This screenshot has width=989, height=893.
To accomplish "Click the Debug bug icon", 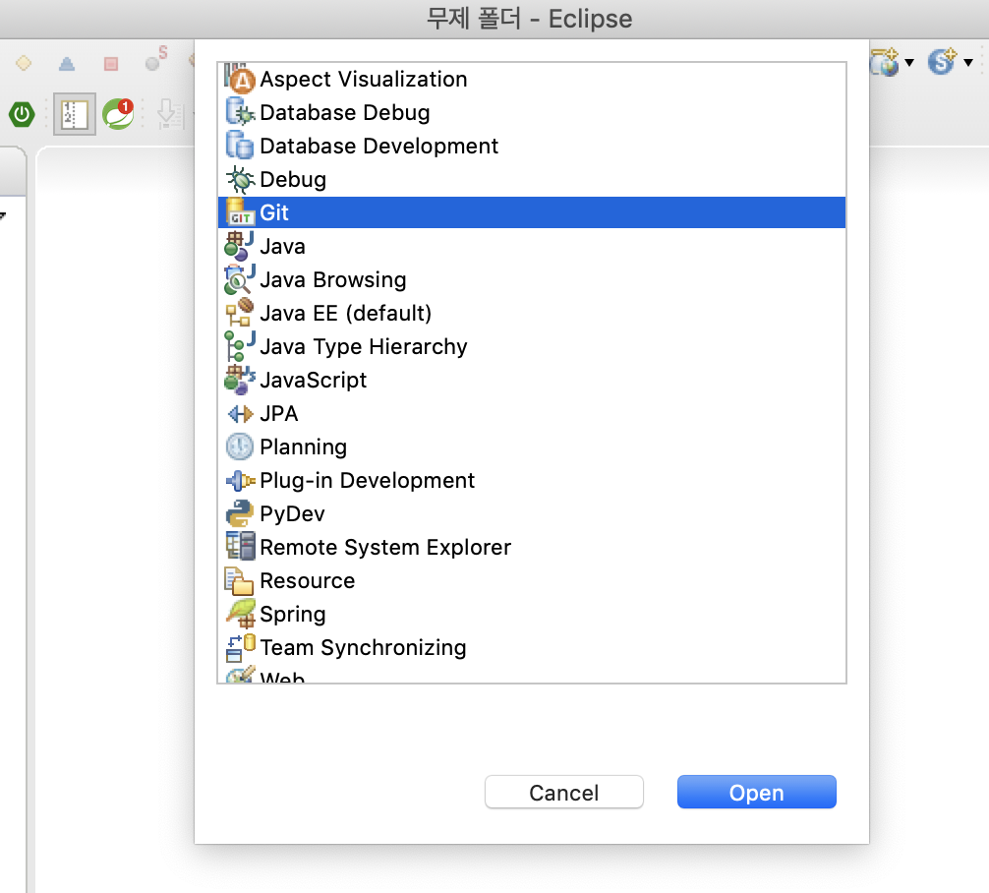I will click(240, 179).
